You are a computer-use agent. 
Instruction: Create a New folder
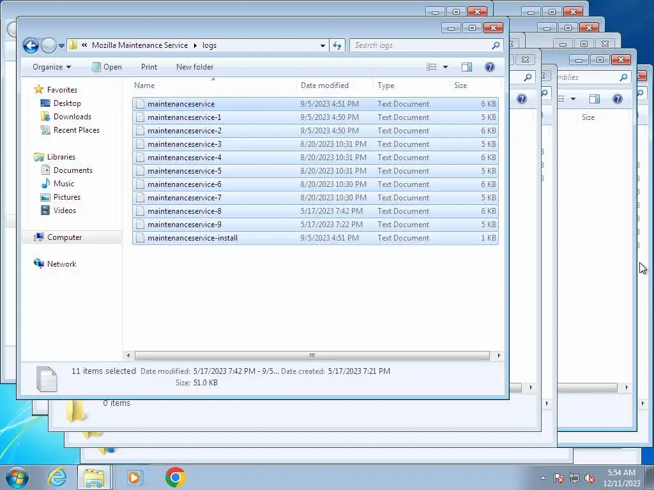(x=194, y=67)
